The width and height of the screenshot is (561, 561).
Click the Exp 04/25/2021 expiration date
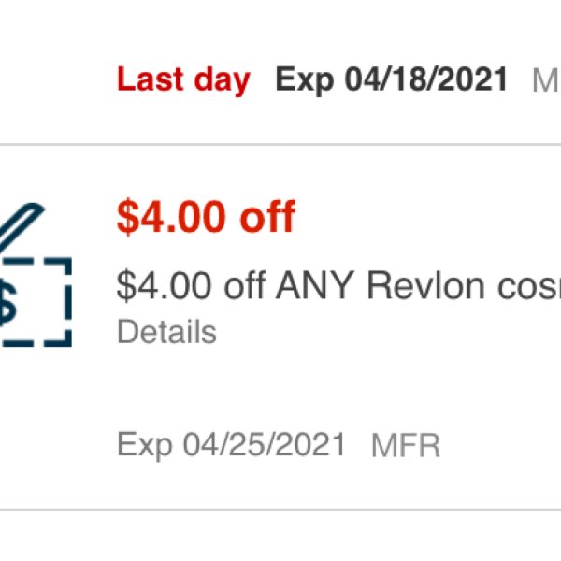pos(231,445)
